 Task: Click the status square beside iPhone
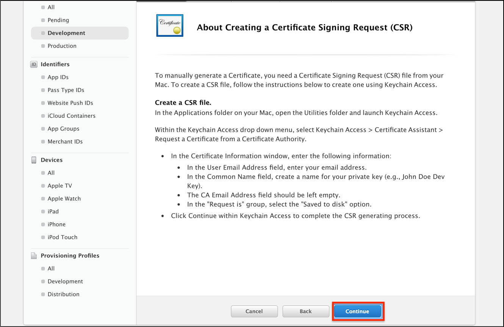[x=42, y=224]
